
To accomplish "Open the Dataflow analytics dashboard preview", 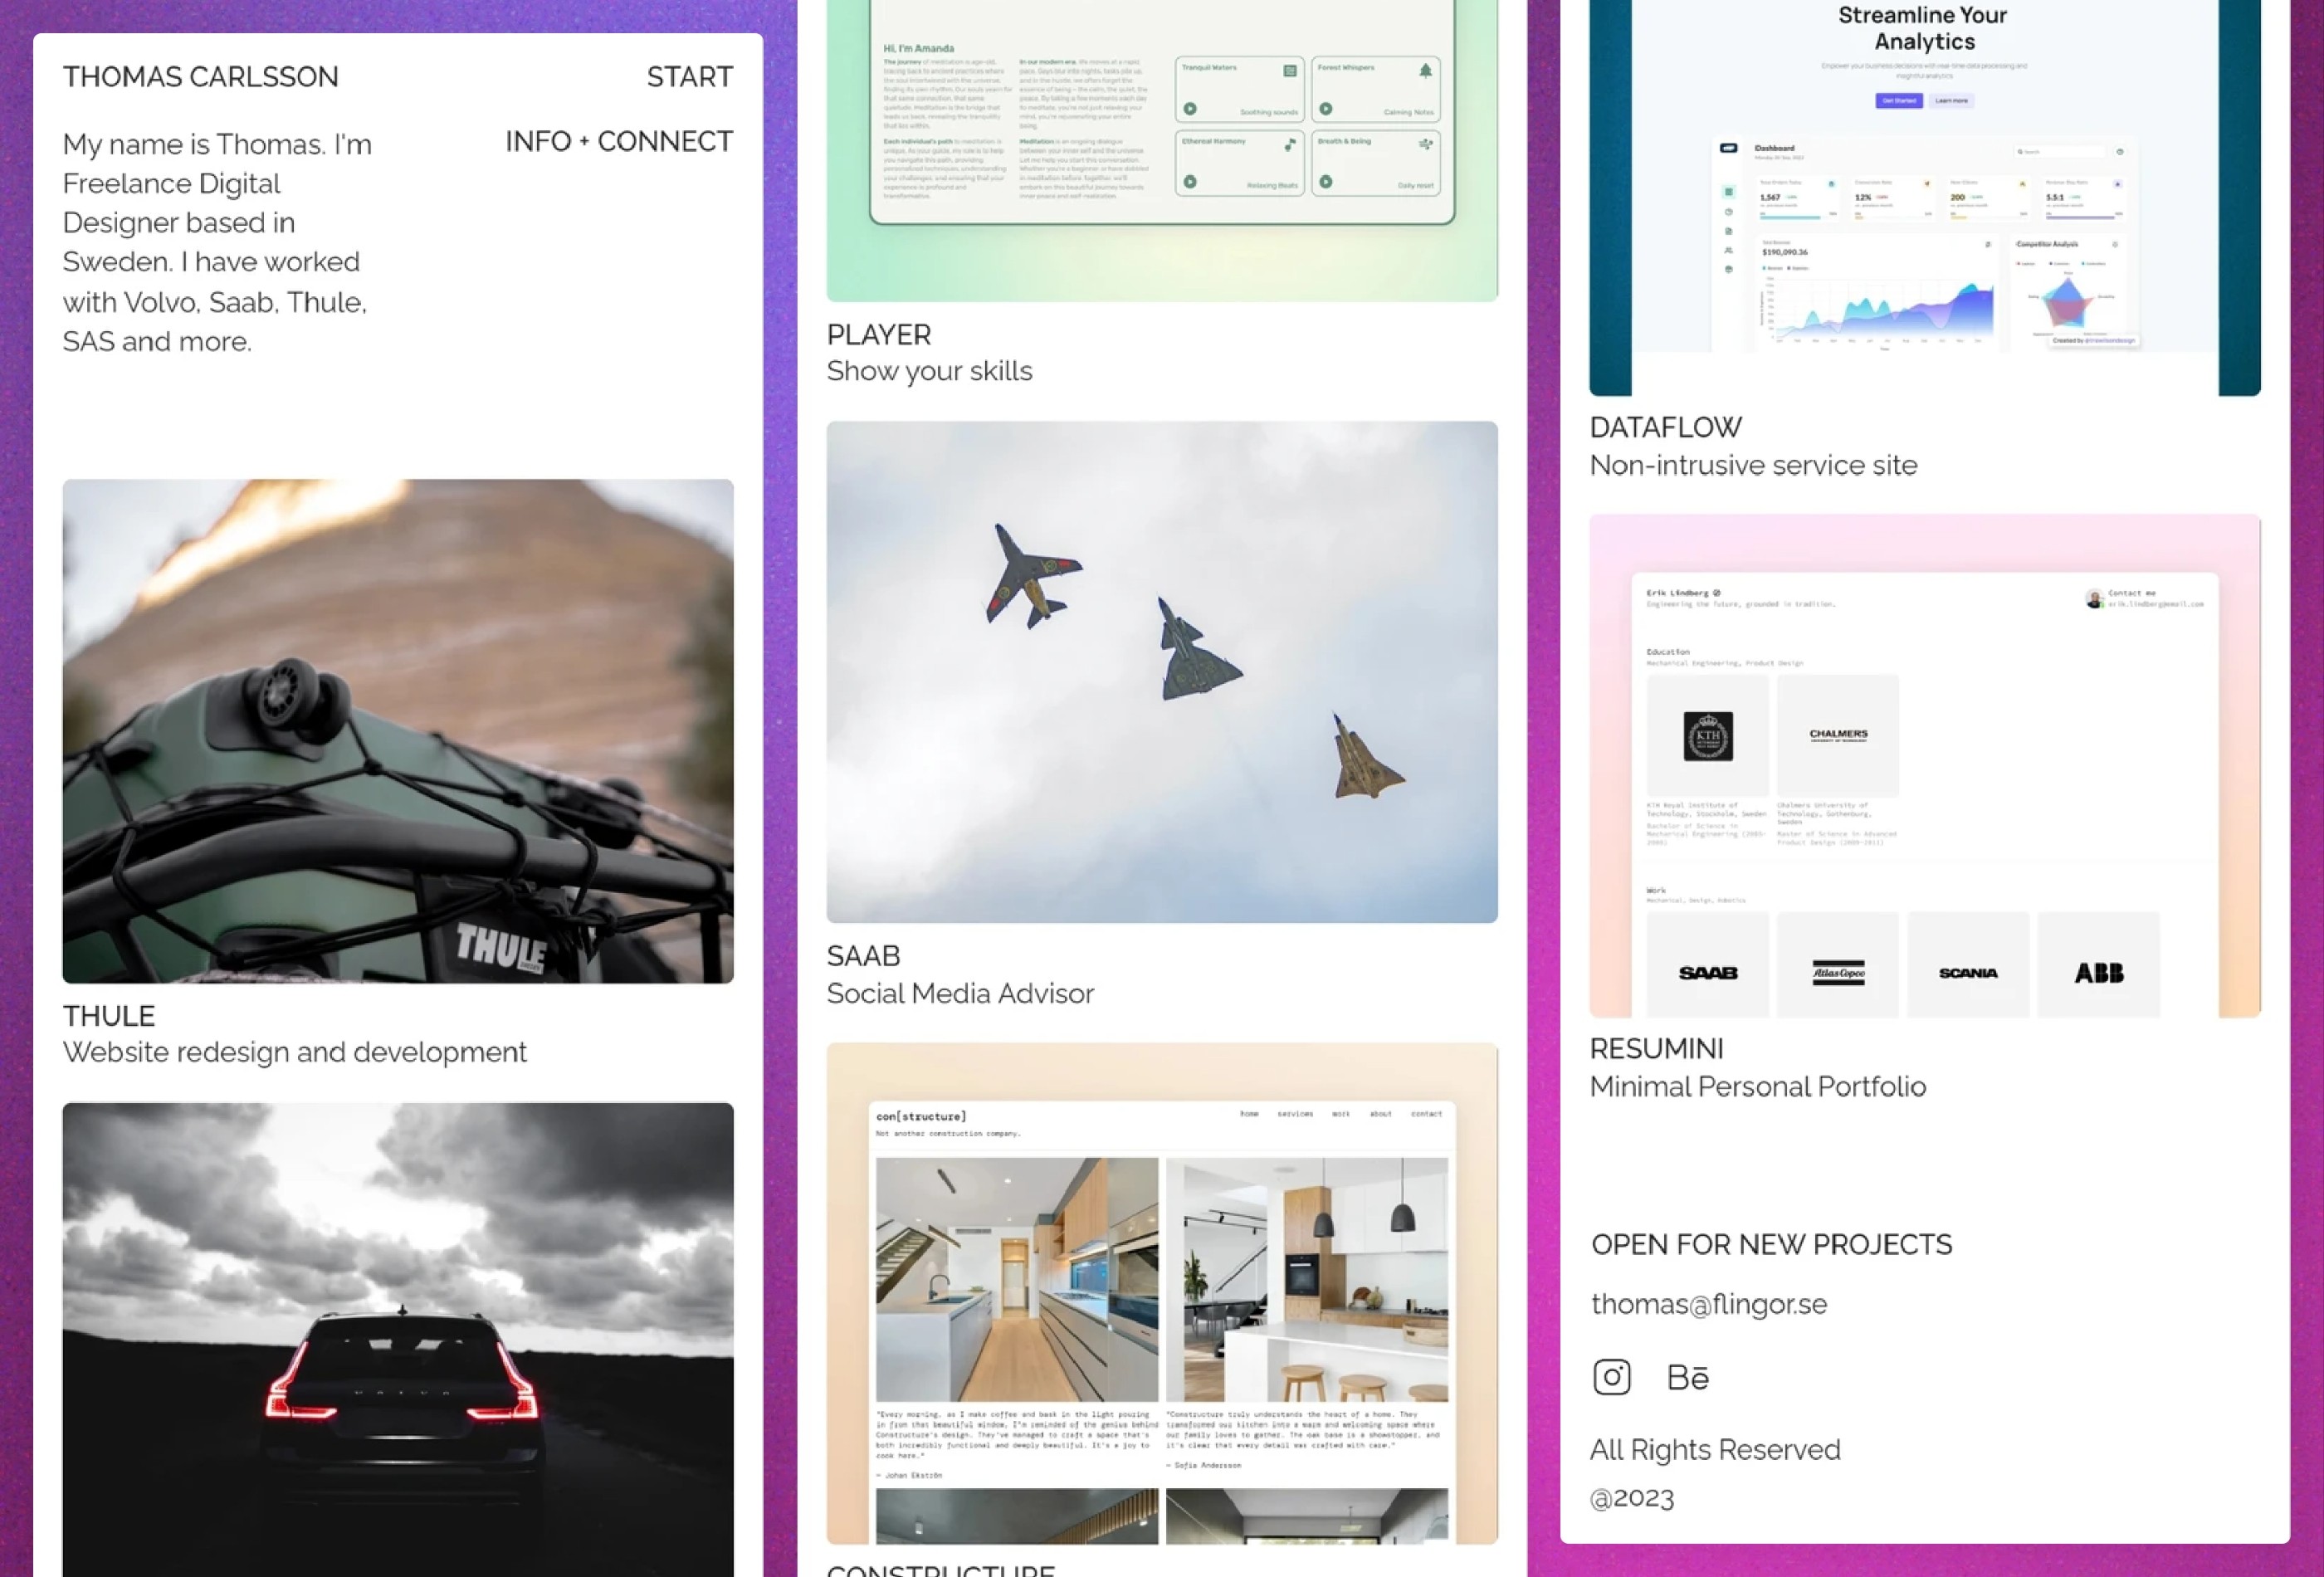I will point(1925,198).
